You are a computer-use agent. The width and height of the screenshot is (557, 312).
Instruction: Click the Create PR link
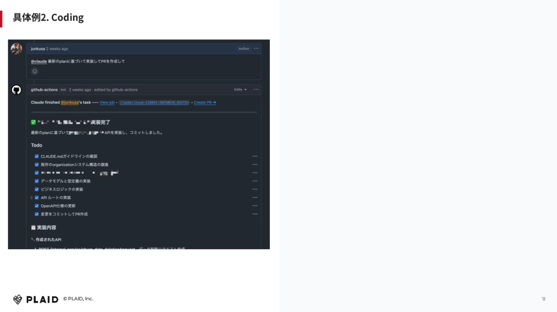(x=205, y=102)
